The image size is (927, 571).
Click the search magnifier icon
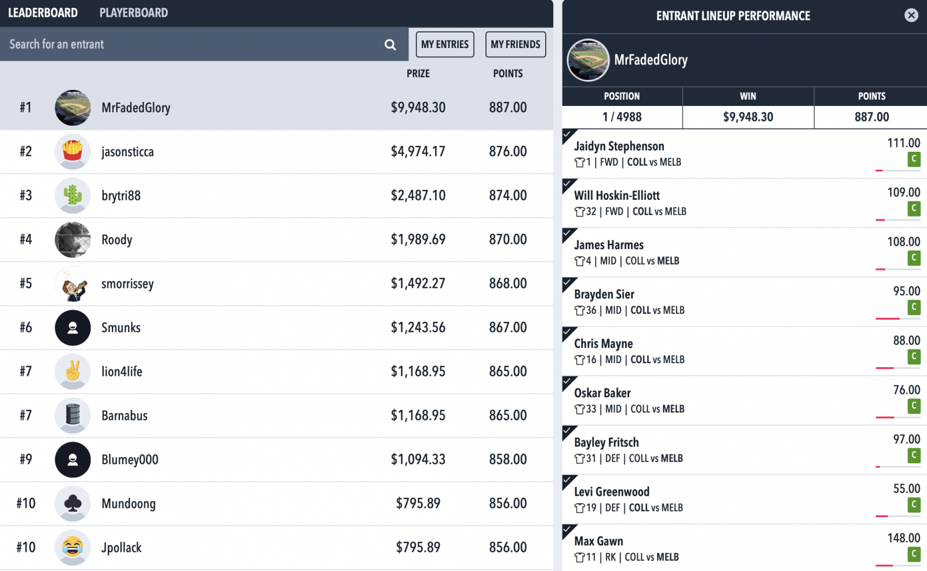pyautogui.click(x=390, y=45)
